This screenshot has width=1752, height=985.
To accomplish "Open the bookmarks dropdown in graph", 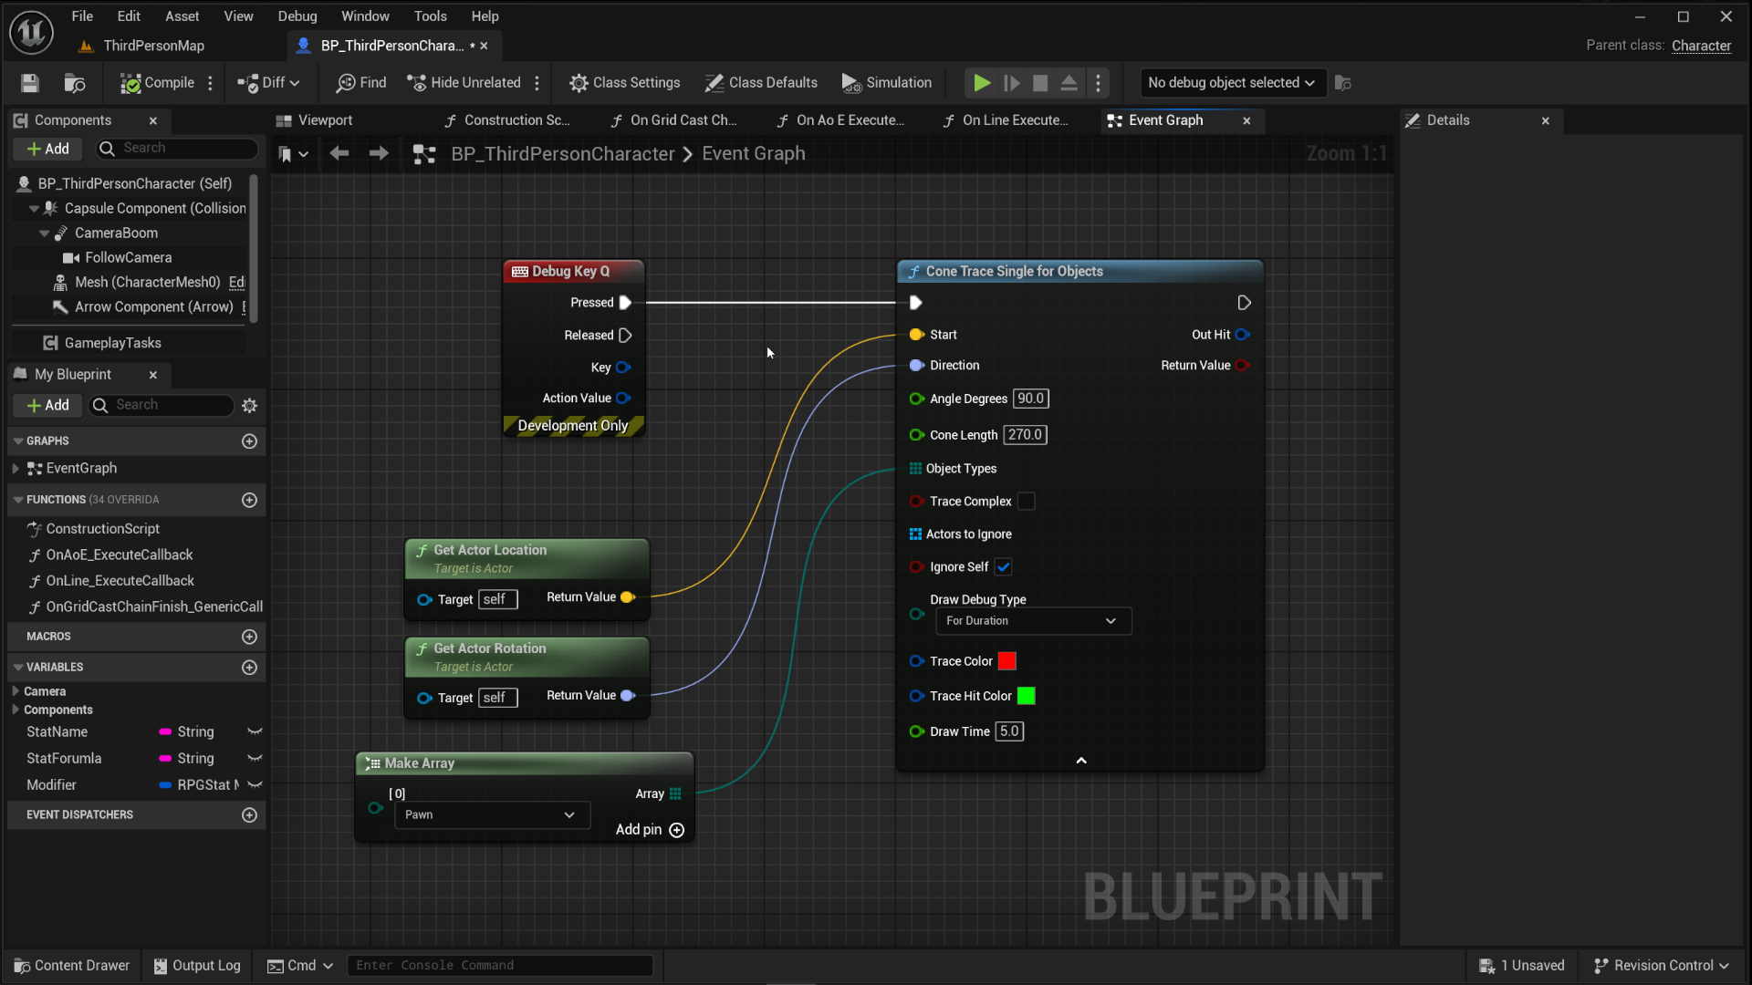I will 294,154.
